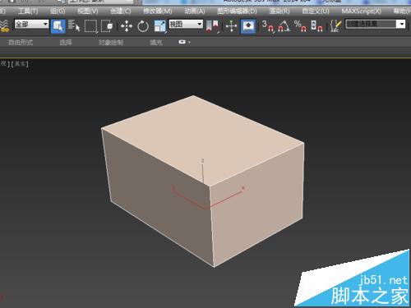
Task: Switch to the 自由形式 ribbon tab
Action: (x=21, y=43)
